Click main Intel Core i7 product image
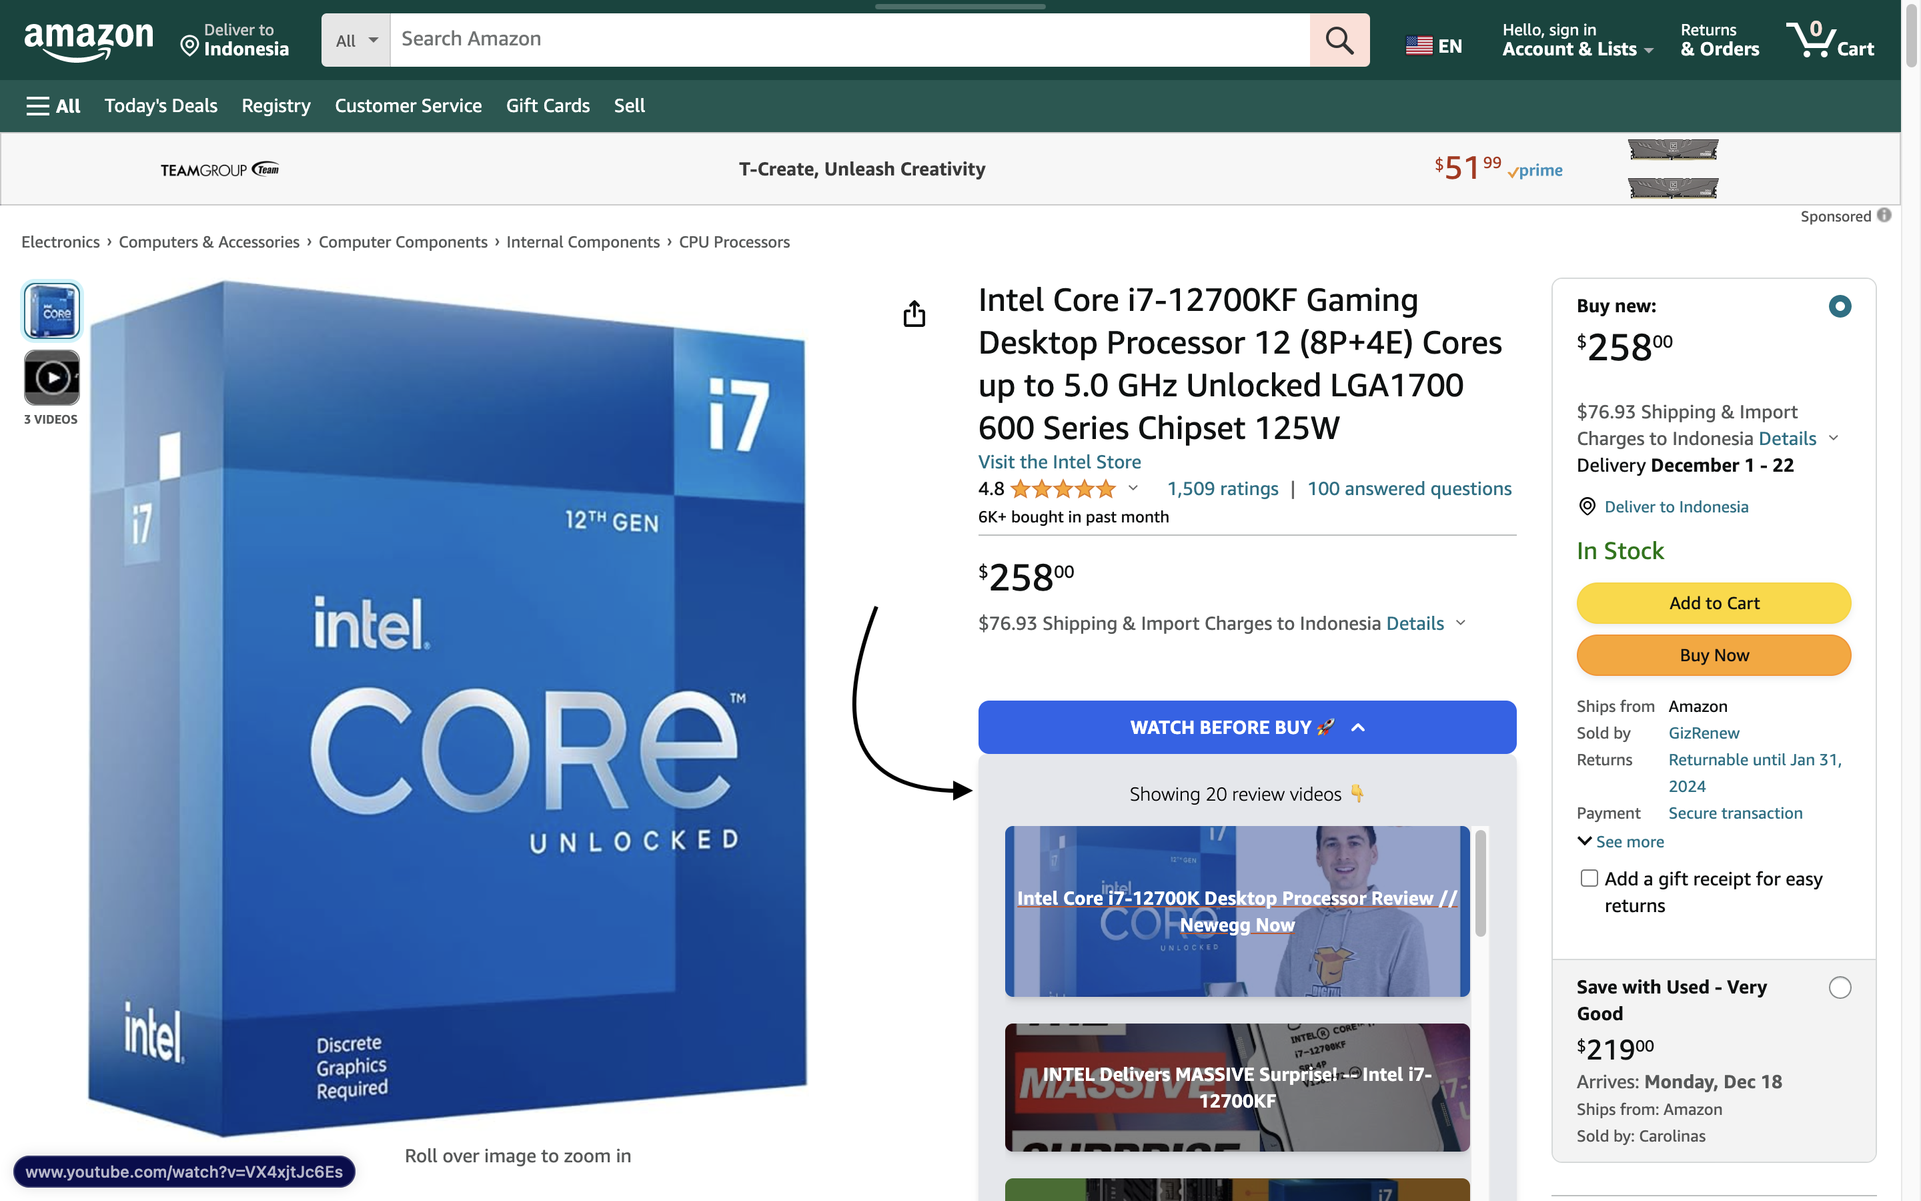Screen dimensions: 1921x1201 pyautogui.click(x=448, y=707)
